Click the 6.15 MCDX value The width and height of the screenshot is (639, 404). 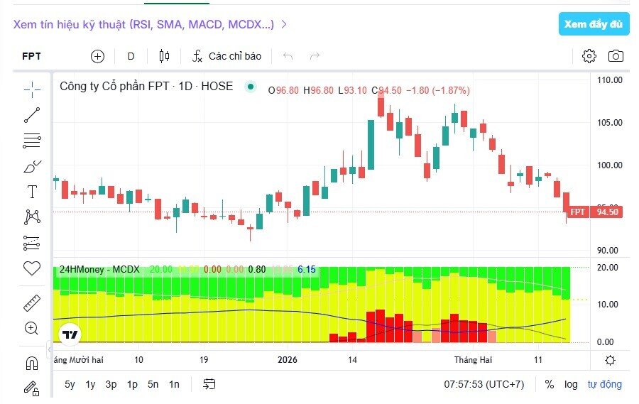point(307,270)
